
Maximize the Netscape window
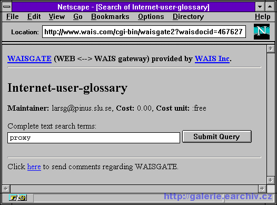270,7
